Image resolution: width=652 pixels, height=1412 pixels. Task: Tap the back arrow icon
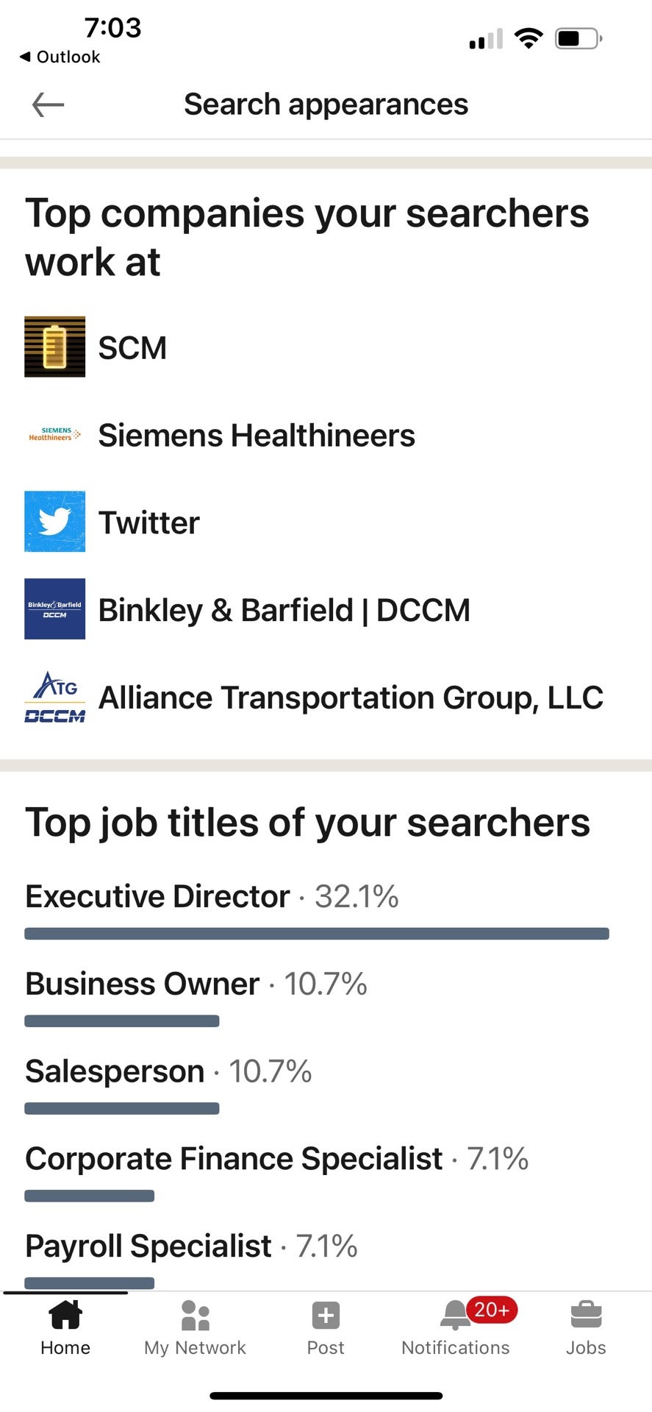(x=49, y=105)
